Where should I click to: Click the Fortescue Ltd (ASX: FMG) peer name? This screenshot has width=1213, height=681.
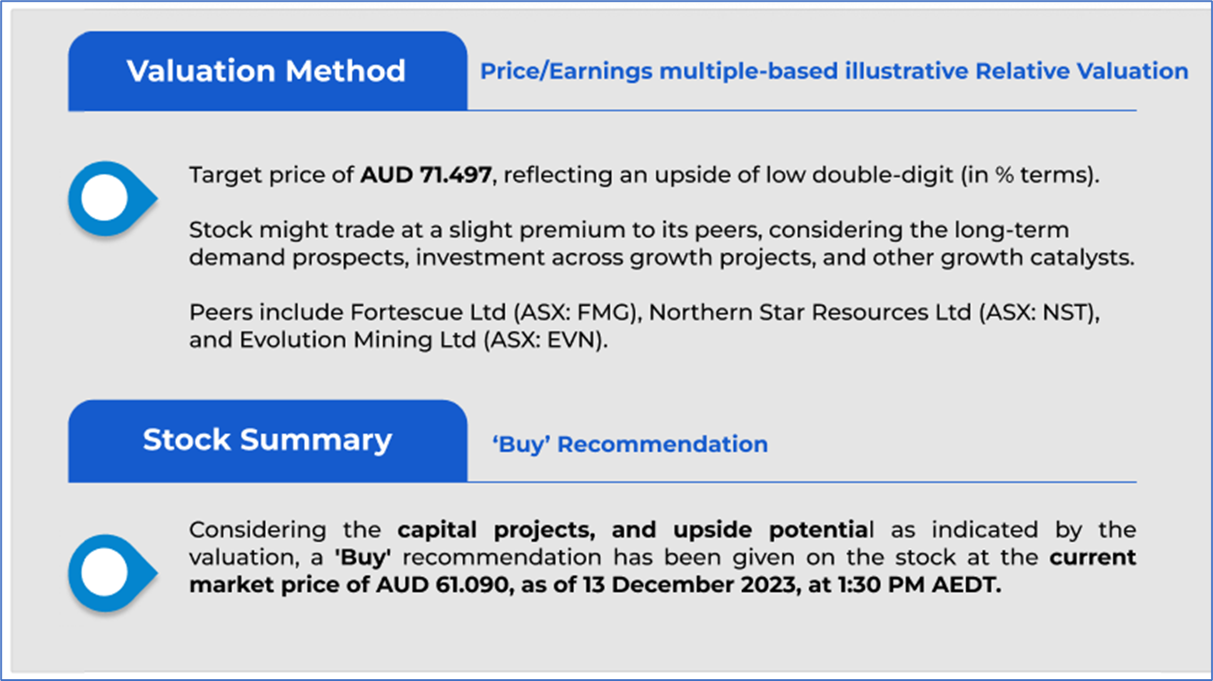point(495,313)
